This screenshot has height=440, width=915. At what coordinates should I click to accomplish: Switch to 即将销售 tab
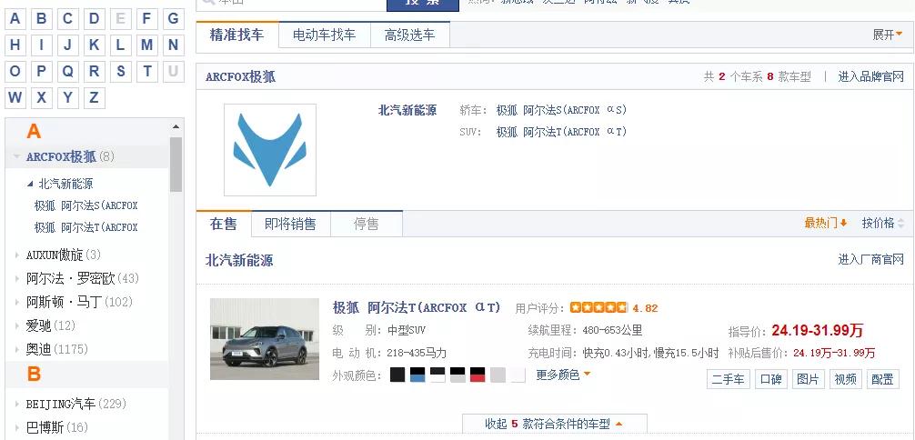tap(291, 224)
